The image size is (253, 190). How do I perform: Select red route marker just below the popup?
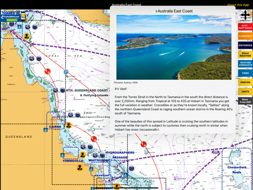click(143, 144)
